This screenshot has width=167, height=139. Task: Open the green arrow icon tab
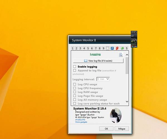pos(122,48)
